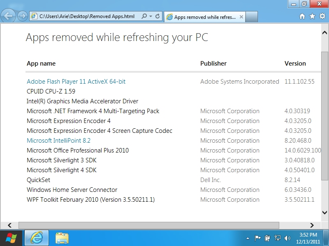Select the 'Apps removed while refres...' tab
Viewport: 329px width, 246px height.
click(202, 17)
